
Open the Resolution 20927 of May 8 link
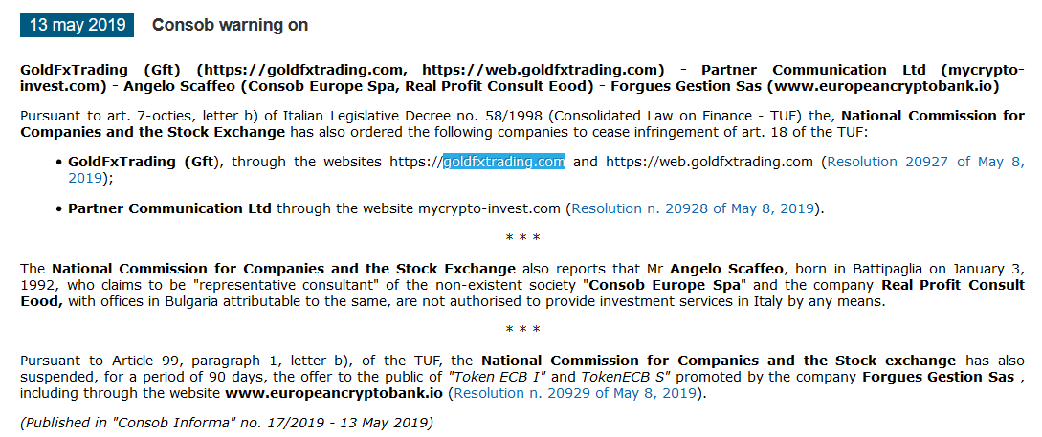pyautogui.click(x=925, y=162)
